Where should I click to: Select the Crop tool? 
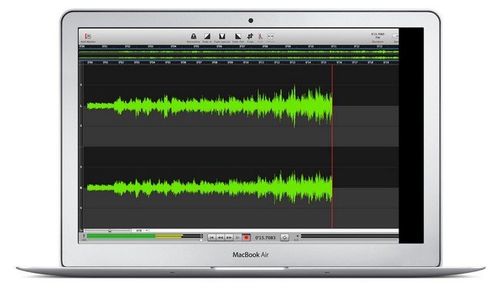[250, 36]
